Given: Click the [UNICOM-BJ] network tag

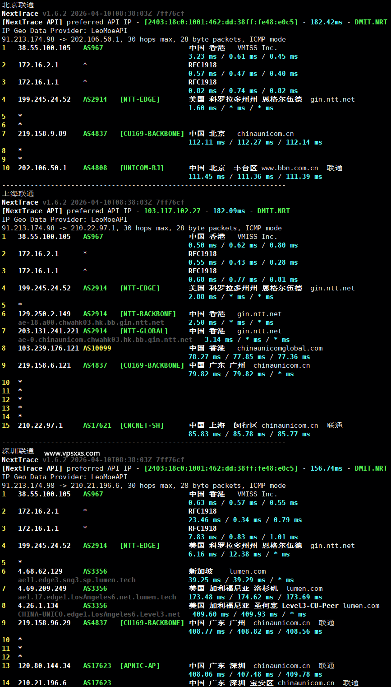Looking at the screenshot, I should tap(142, 168).
